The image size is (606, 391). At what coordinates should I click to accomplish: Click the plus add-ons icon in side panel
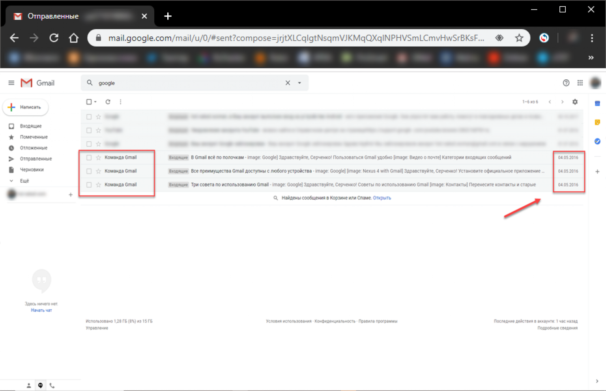click(x=597, y=172)
